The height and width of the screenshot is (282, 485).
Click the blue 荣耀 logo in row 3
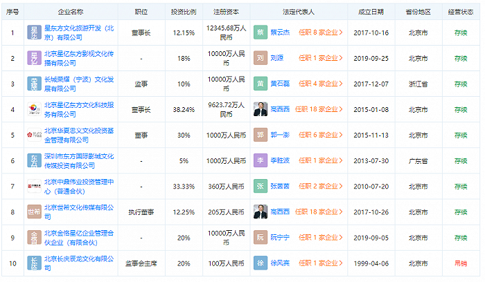coord(35,84)
